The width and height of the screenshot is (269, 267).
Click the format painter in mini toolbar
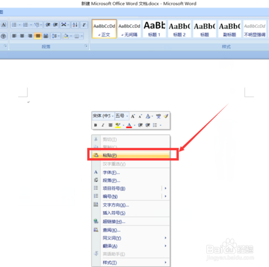click(166, 116)
